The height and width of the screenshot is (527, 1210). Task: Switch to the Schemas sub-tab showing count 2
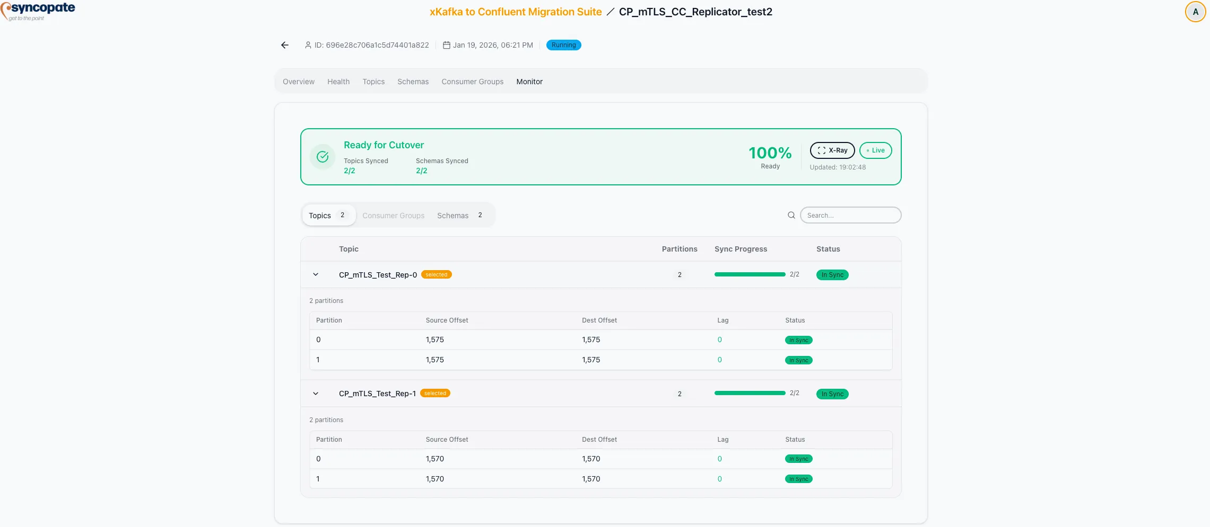point(452,215)
